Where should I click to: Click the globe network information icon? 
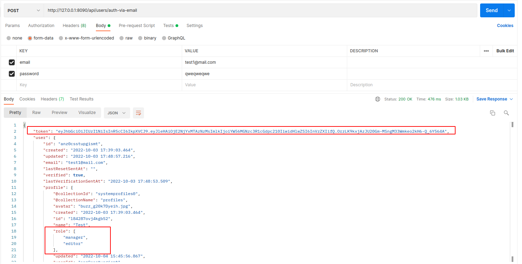(377, 99)
